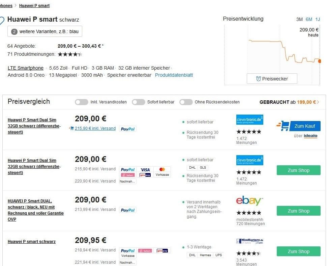Toggle Inkl. Versandkosten switch
The height and width of the screenshot is (266, 328).
click(x=82, y=102)
